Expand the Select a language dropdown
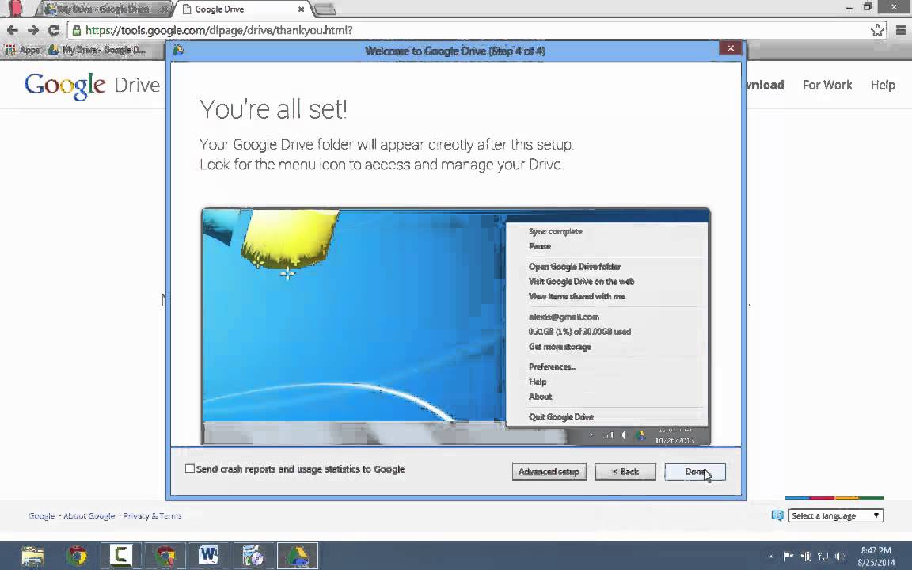912x570 pixels. [835, 516]
